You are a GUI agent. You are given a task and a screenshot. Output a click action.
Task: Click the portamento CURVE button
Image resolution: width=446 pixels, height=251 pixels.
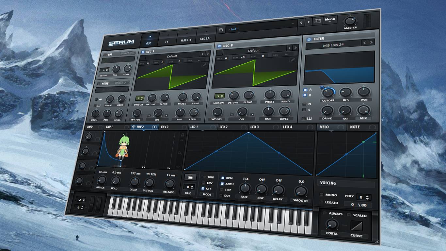click(356, 226)
